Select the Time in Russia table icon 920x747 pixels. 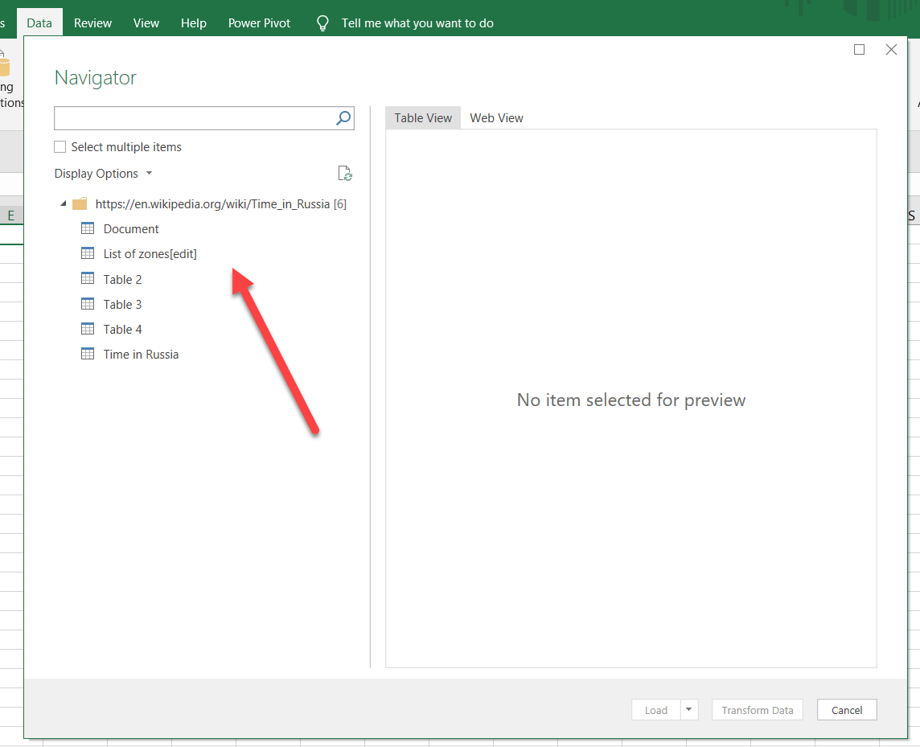click(88, 354)
